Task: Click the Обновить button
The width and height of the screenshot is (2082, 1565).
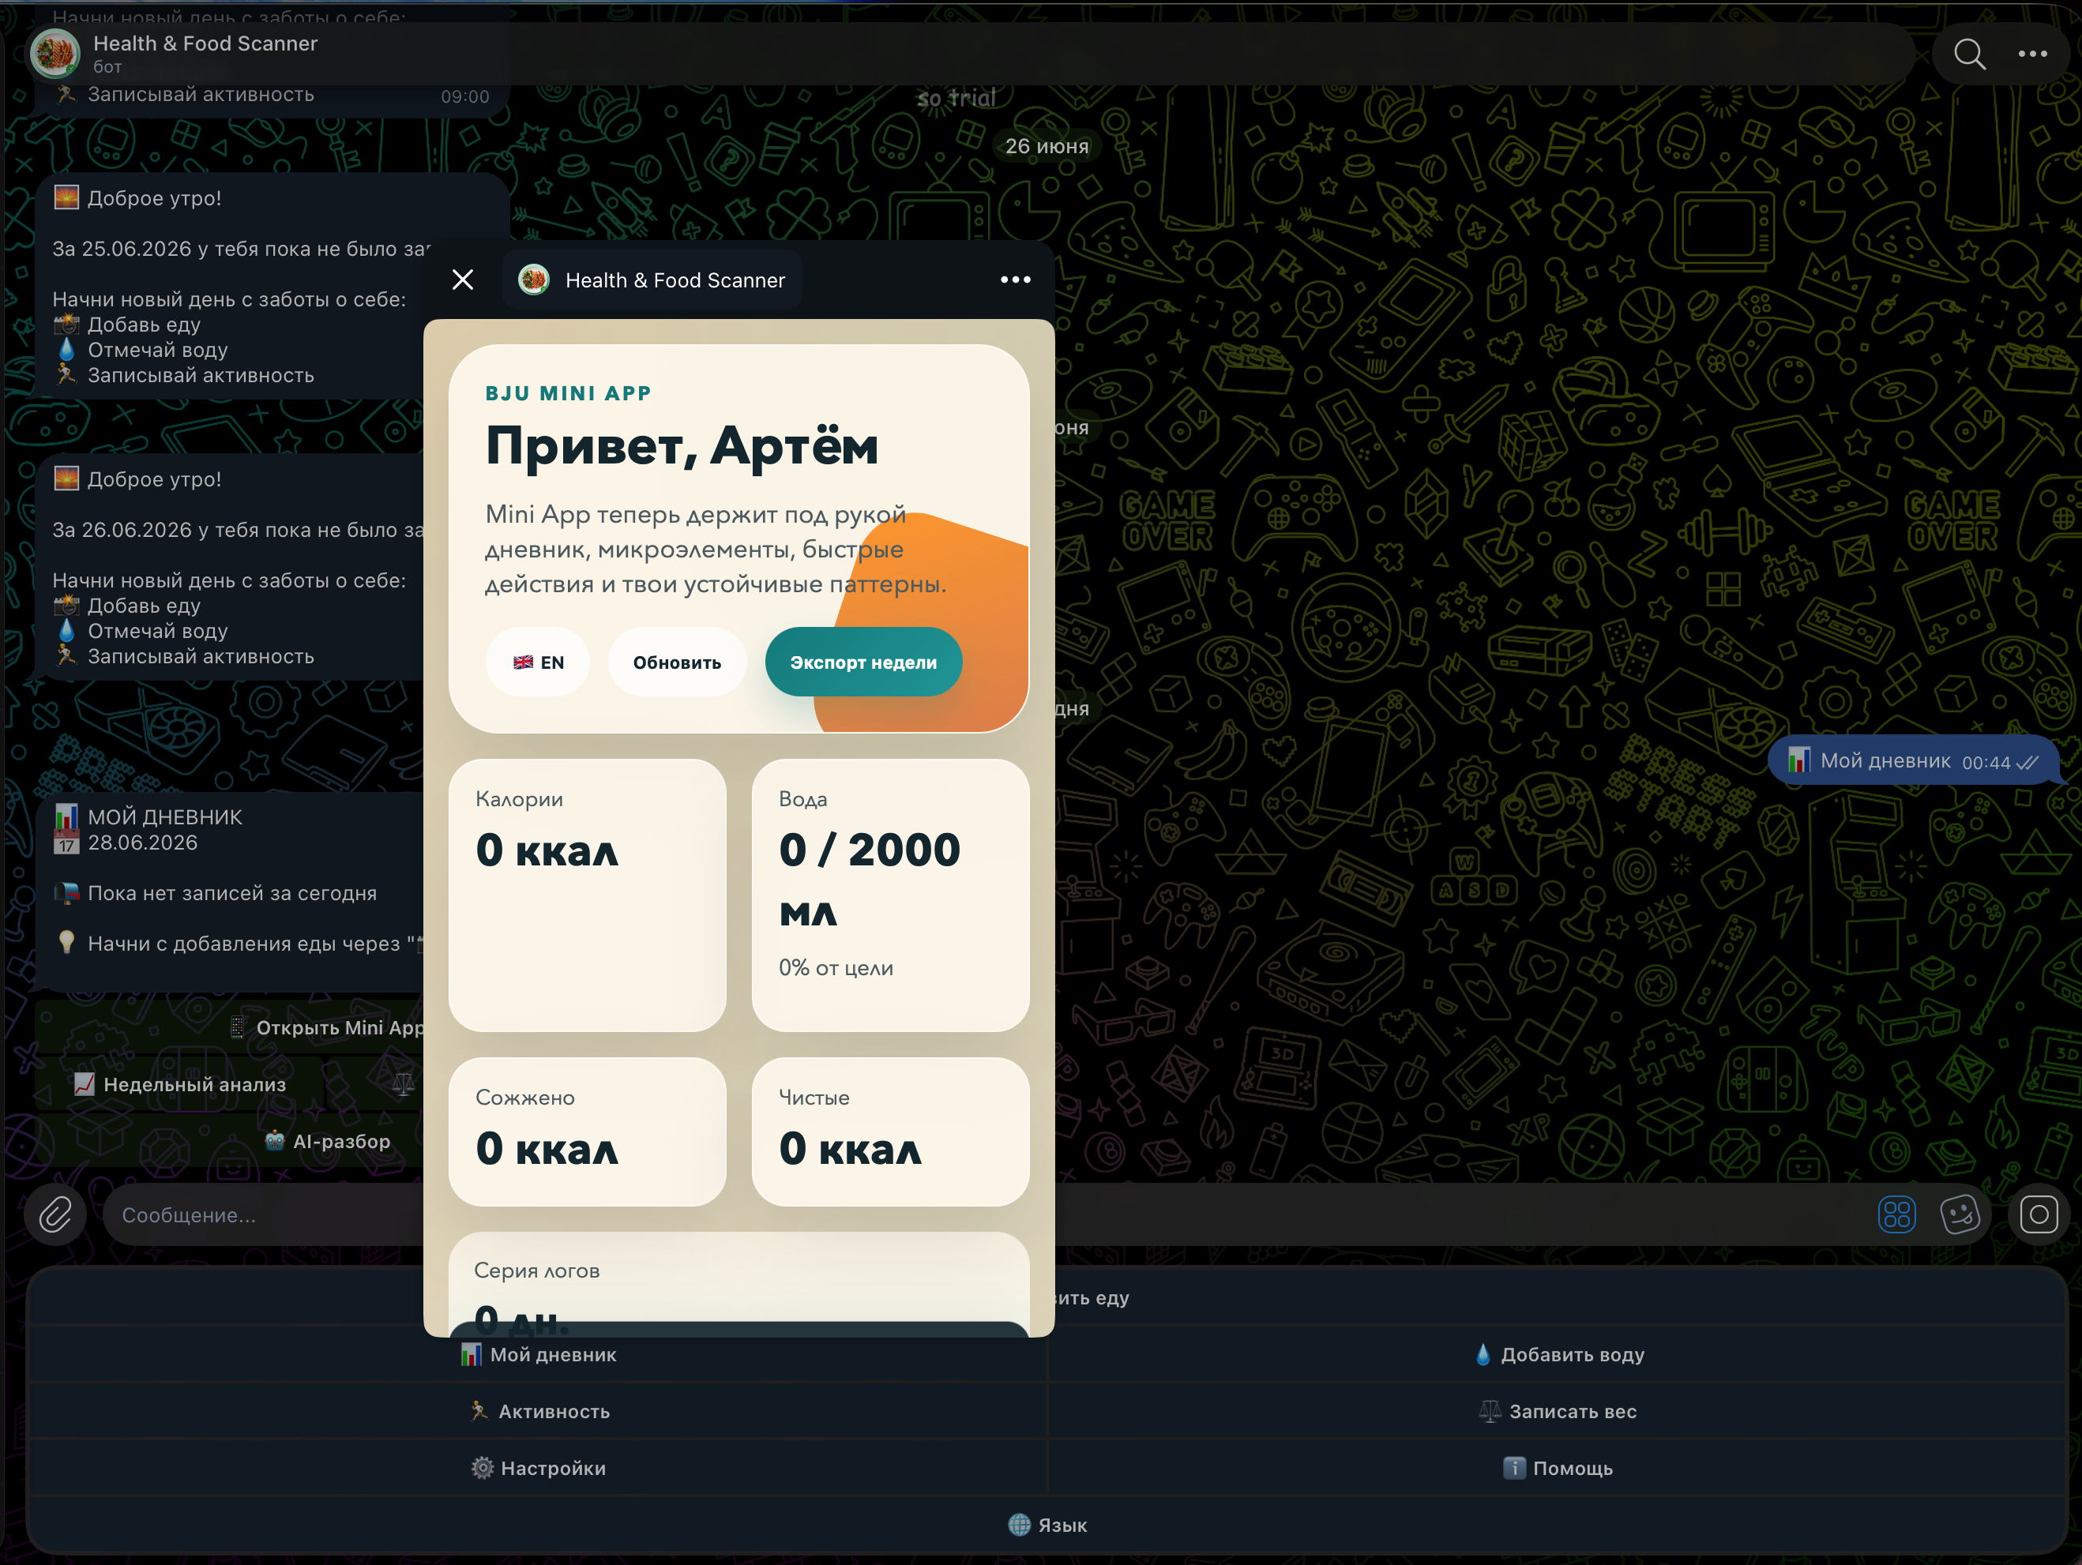Action: [x=677, y=662]
